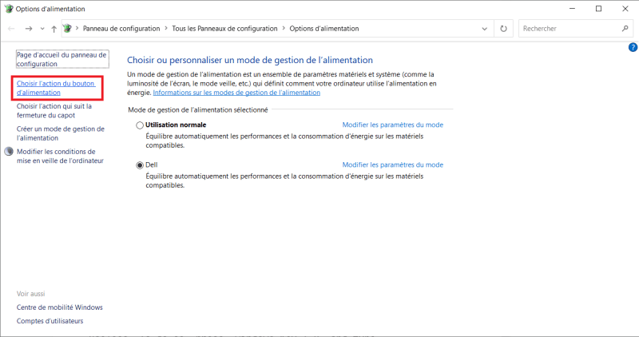Open Centre de mobilité Windows
The height and width of the screenshot is (337, 639).
pos(59,307)
